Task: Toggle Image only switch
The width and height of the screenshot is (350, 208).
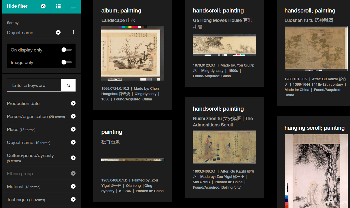Action: point(67,62)
